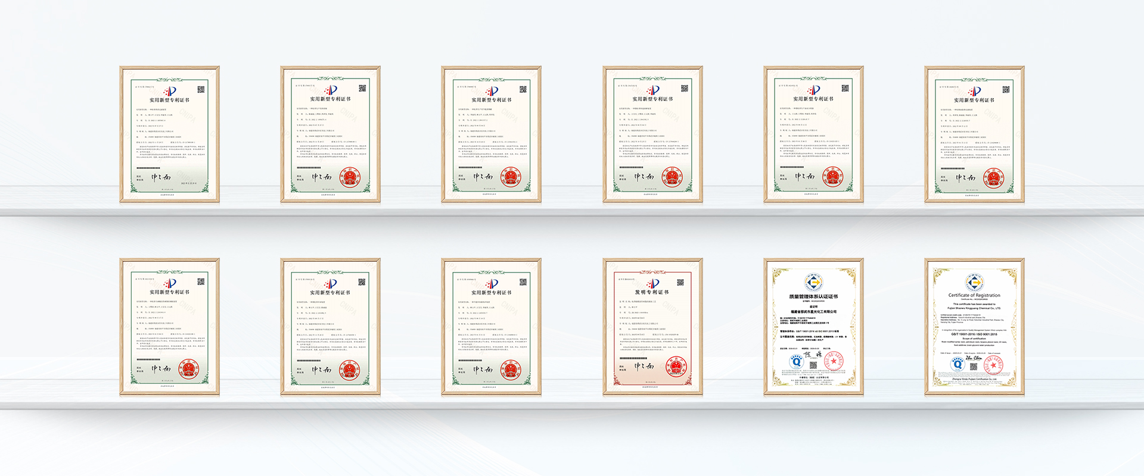
Task: Open the 质量管理体系认证证书 framed certificate
Action: click(x=813, y=326)
